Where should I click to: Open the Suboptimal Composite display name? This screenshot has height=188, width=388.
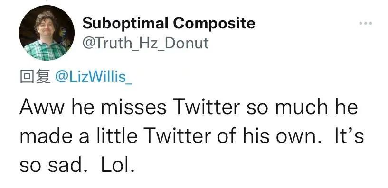169,23
